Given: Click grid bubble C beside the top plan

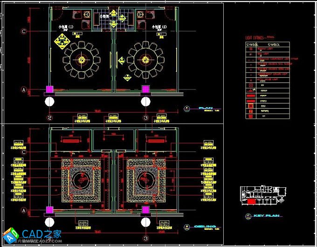Looking at the screenshot, I should pos(23,32).
